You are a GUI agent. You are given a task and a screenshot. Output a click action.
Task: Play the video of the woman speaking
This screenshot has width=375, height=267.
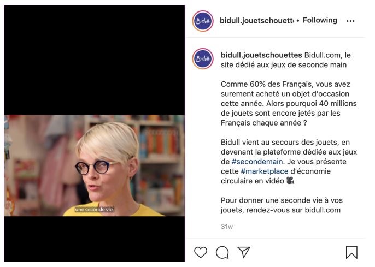(95, 165)
